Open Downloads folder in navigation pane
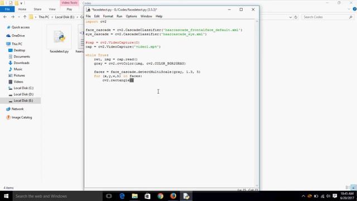Image resolution: width=357 pixels, height=201 pixels. (x=21, y=63)
